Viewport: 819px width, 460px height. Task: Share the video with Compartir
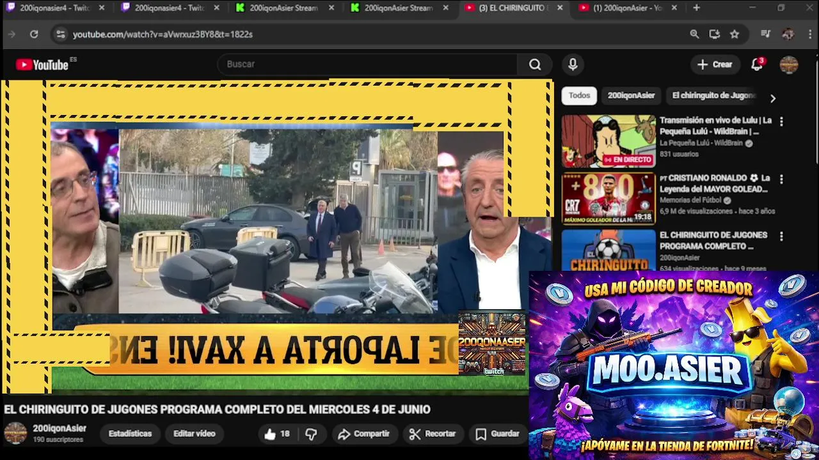[363, 434]
